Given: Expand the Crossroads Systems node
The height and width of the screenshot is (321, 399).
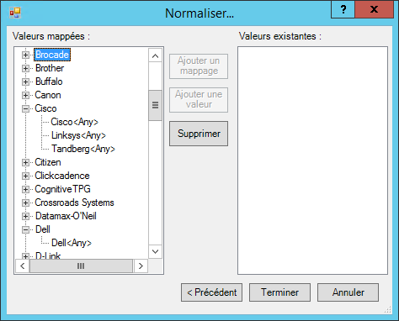Looking at the screenshot, I should 25,203.
